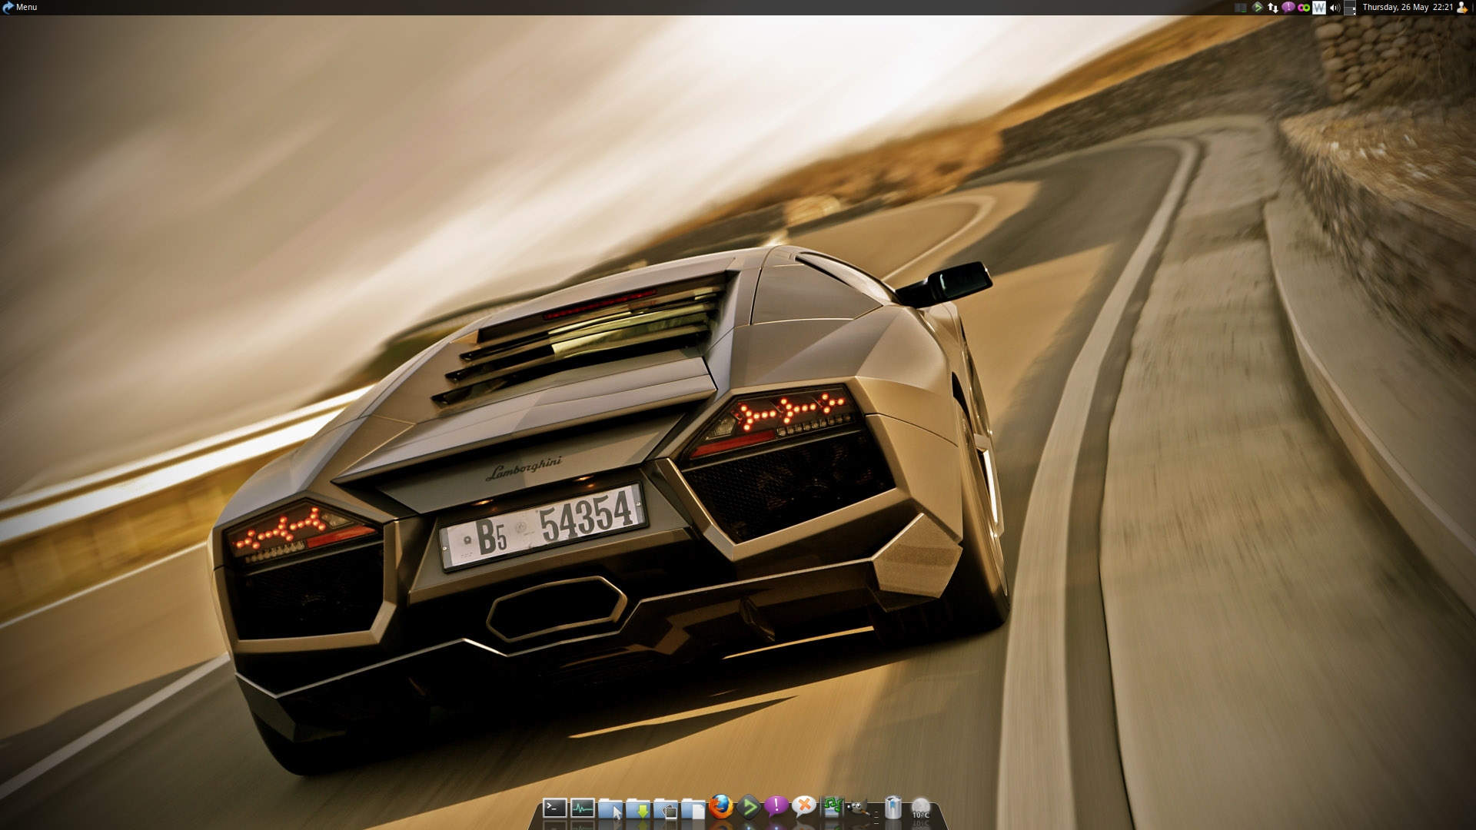The width and height of the screenshot is (1476, 830).
Task: Open the Menu button in top panel
Action: tap(20, 7)
